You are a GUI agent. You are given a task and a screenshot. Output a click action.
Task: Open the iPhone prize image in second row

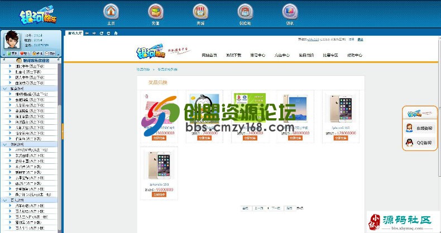point(159,166)
